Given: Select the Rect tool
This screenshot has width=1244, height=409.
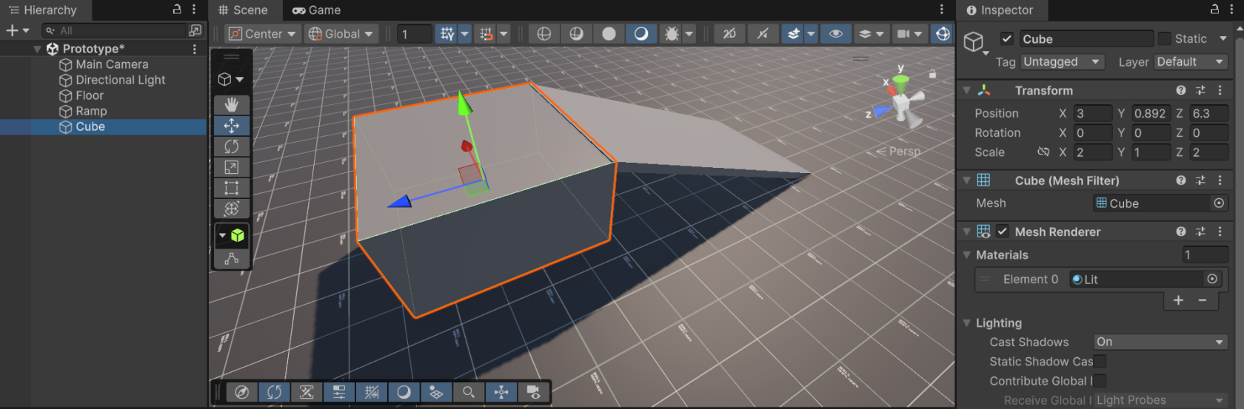Looking at the screenshot, I should (x=232, y=188).
